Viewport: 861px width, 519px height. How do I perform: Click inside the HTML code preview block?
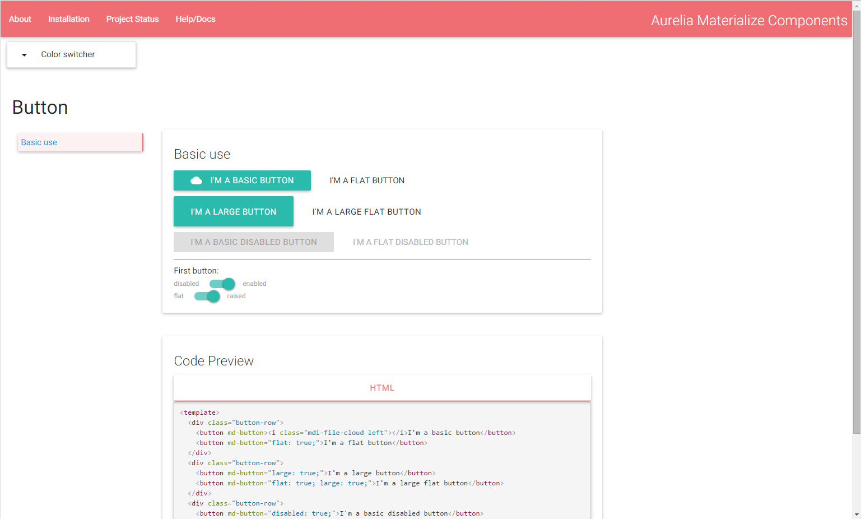pos(382,460)
